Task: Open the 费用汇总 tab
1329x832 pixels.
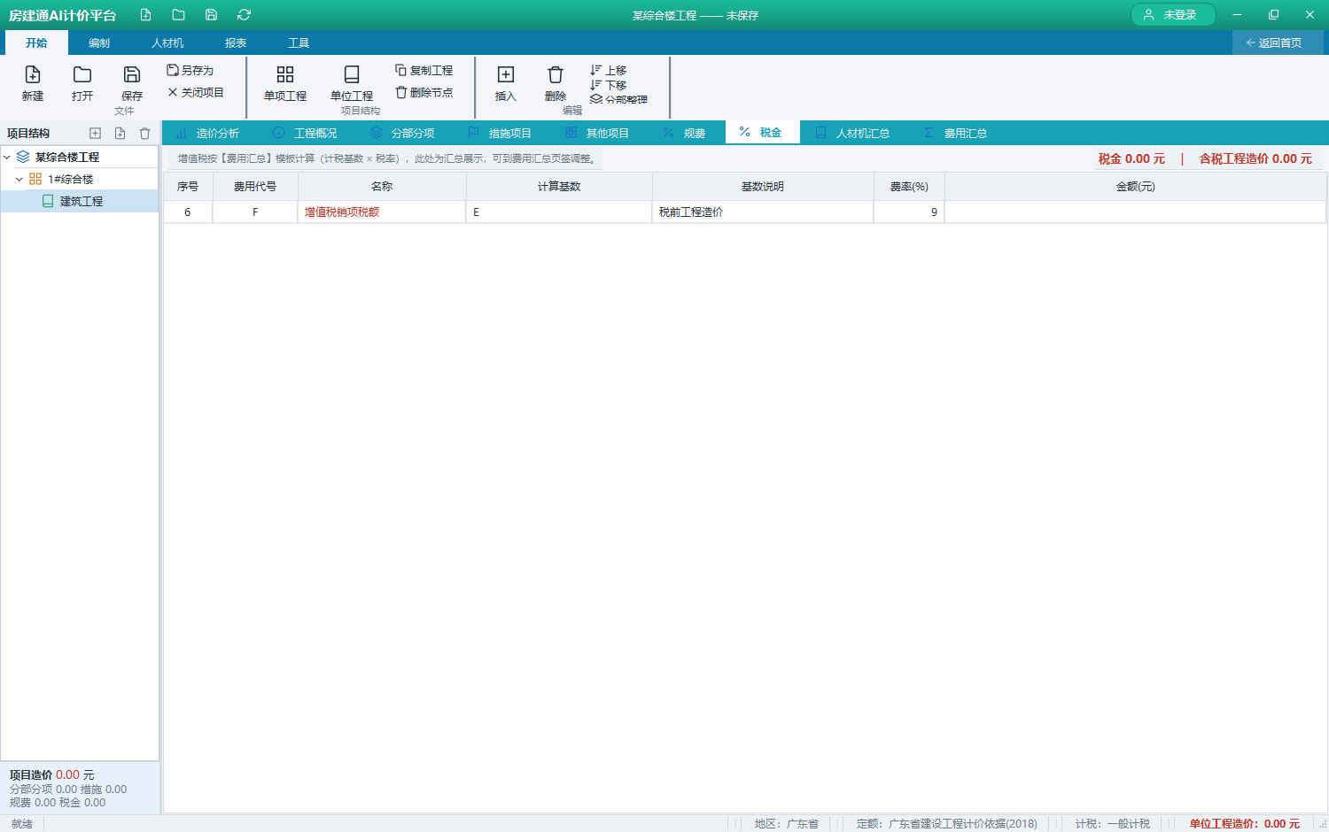Action: 955,133
